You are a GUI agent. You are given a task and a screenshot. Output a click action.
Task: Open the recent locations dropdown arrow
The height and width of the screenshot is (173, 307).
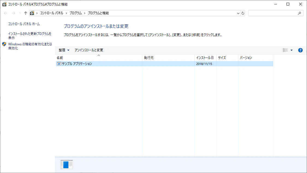pos(20,13)
